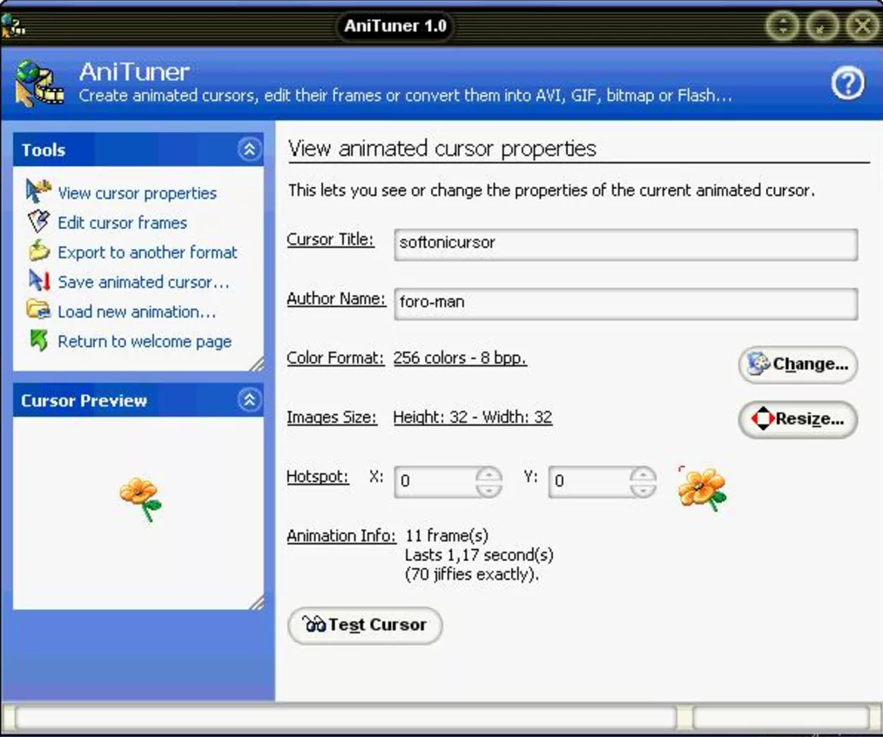Click the Return to welcome page arrow icon
This screenshot has width=883, height=737.
[39, 340]
